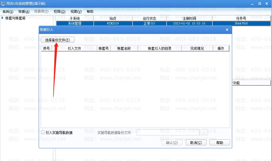Viewport: 272px width, 161px height.
Task: Click the 账套号 column header
Action: (x=103, y=48)
